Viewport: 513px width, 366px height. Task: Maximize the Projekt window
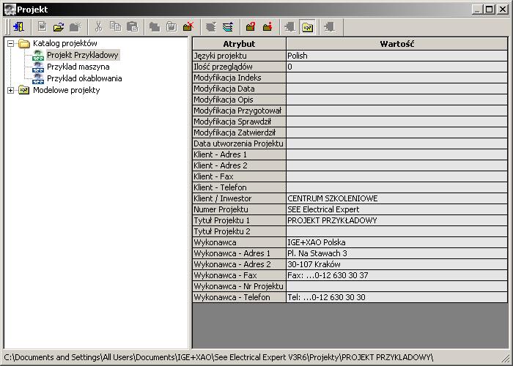point(490,10)
